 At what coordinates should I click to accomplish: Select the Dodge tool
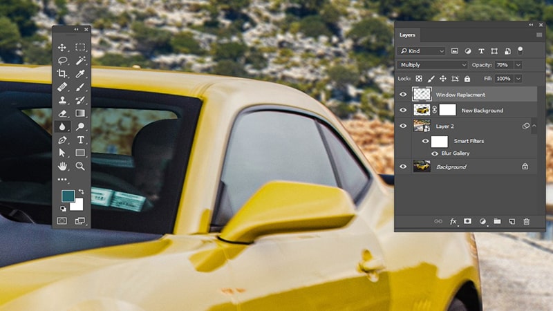pos(80,126)
